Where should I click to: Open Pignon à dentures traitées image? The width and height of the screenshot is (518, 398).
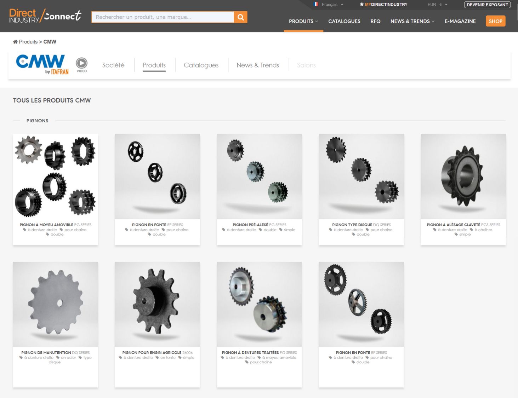point(260,304)
